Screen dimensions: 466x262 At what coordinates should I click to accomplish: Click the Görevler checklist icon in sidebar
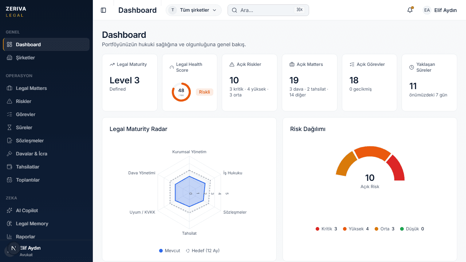[x=10, y=114]
